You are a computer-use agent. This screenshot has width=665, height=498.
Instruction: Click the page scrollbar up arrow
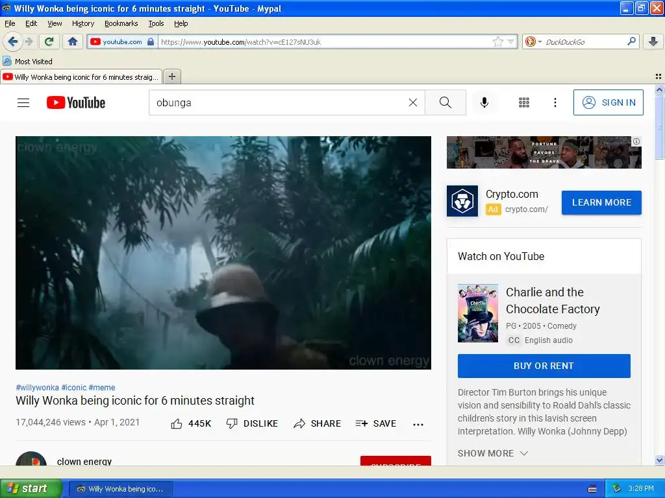[x=659, y=89]
